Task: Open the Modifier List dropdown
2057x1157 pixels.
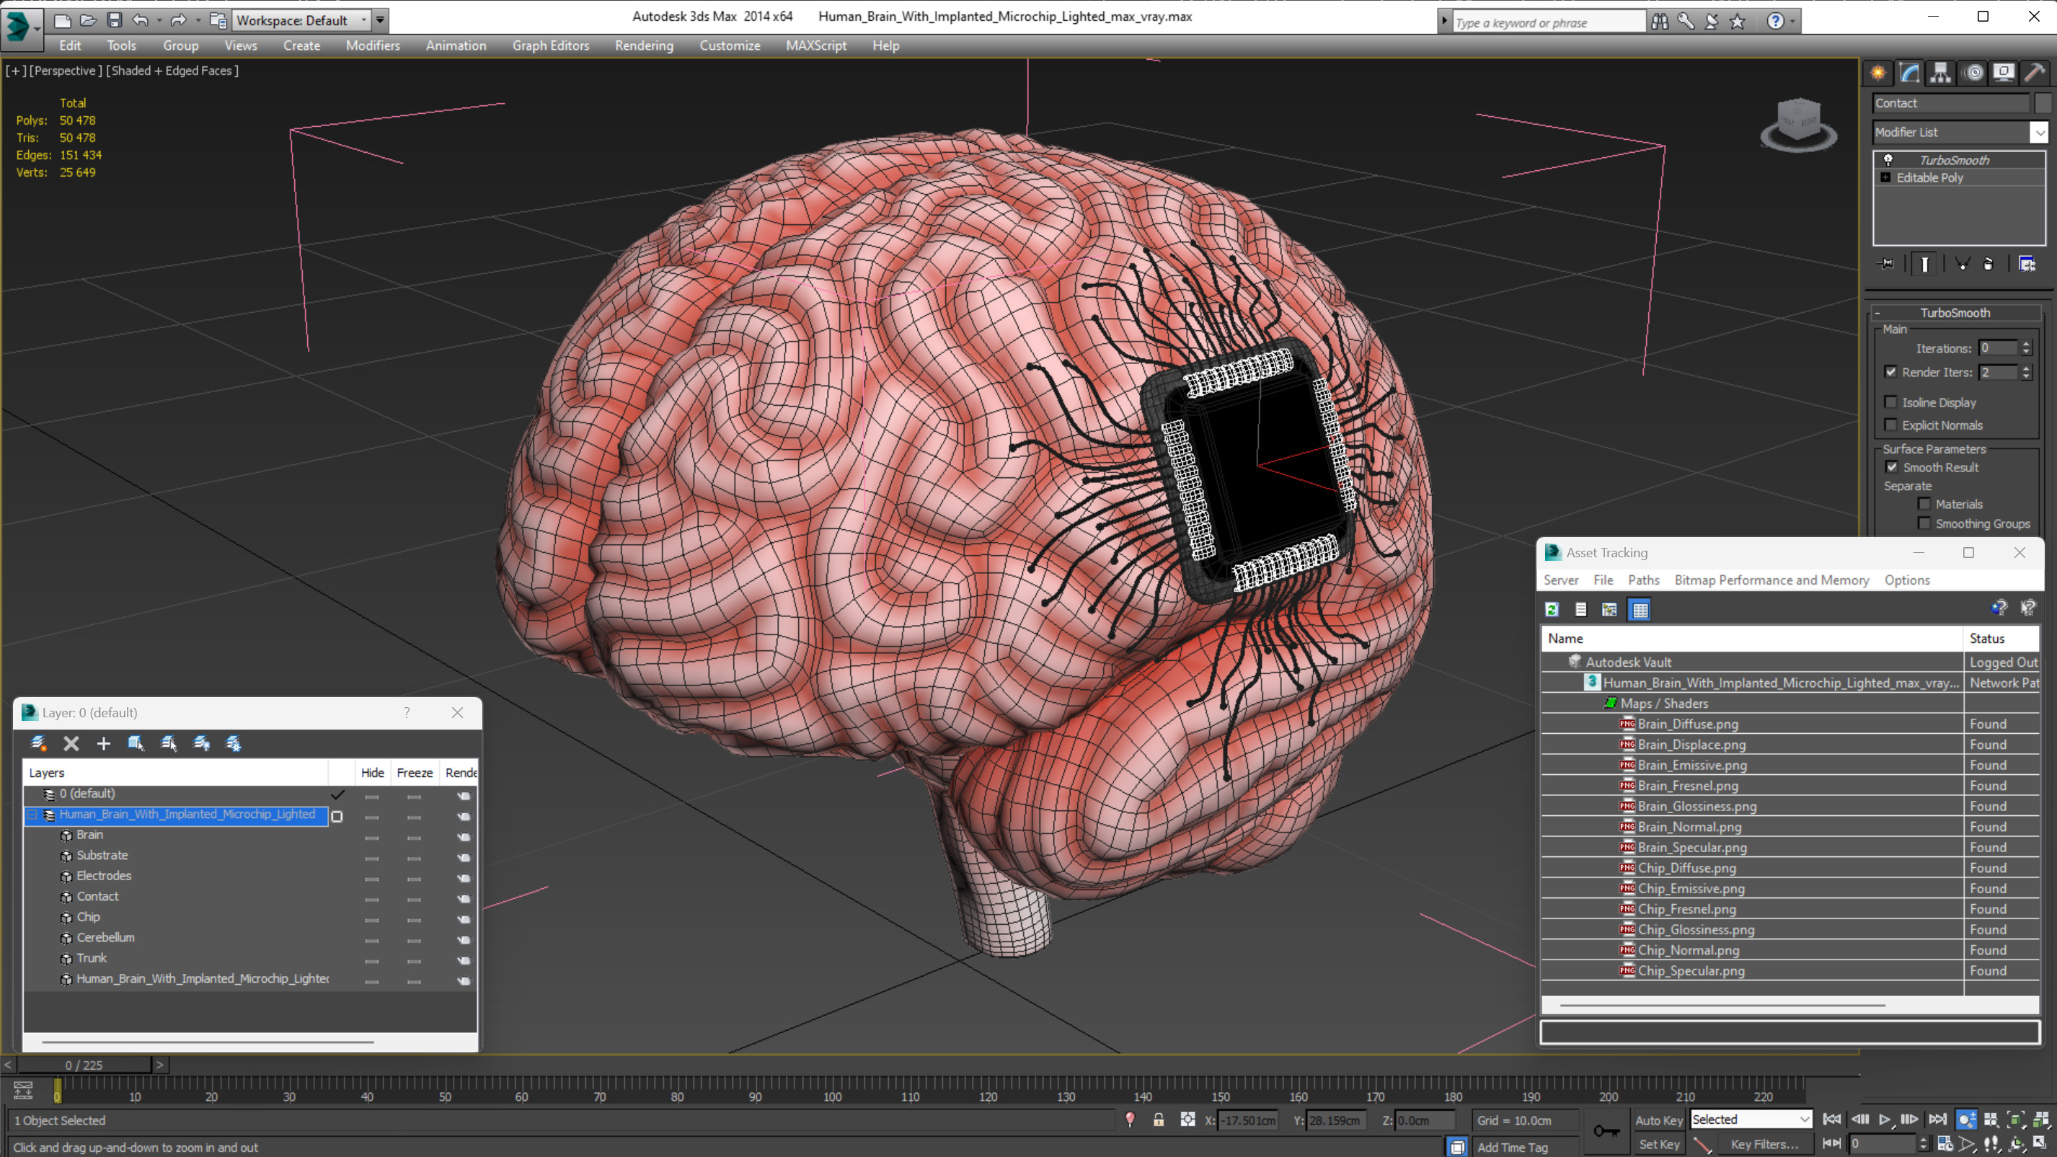Action: click(2039, 133)
